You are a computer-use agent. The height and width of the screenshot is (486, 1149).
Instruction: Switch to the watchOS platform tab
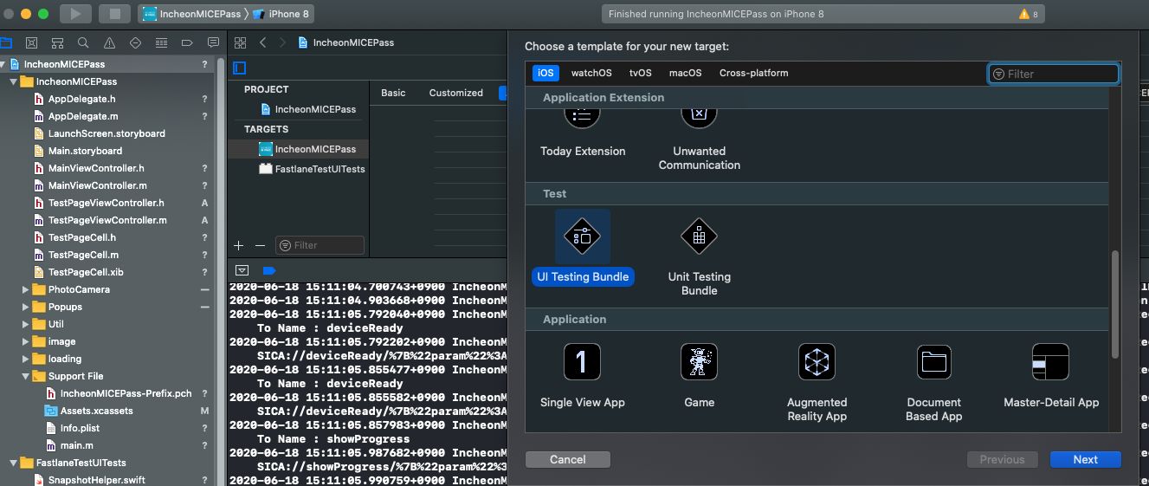[x=591, y=73]
